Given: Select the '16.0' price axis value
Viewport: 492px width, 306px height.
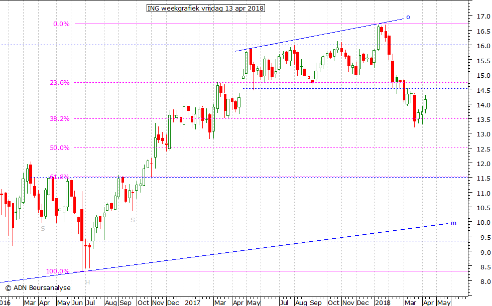Looking at the screenshot, I should pyautogui.click(x=483, y=46).
